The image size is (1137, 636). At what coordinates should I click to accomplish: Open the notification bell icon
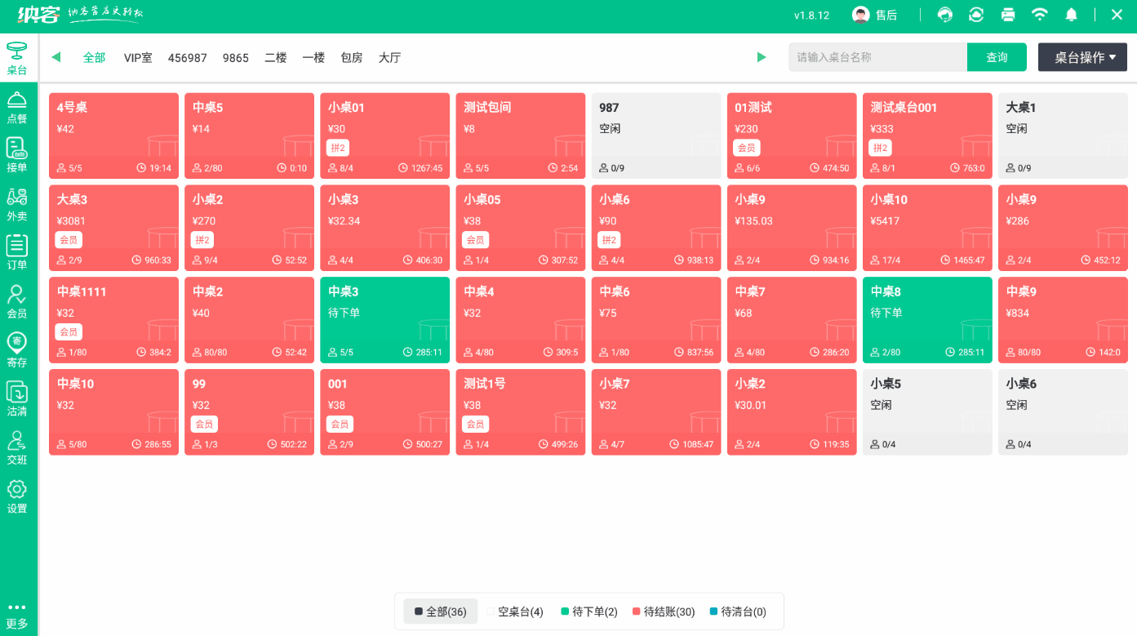pyautogui.click(x=1071, y=14)
